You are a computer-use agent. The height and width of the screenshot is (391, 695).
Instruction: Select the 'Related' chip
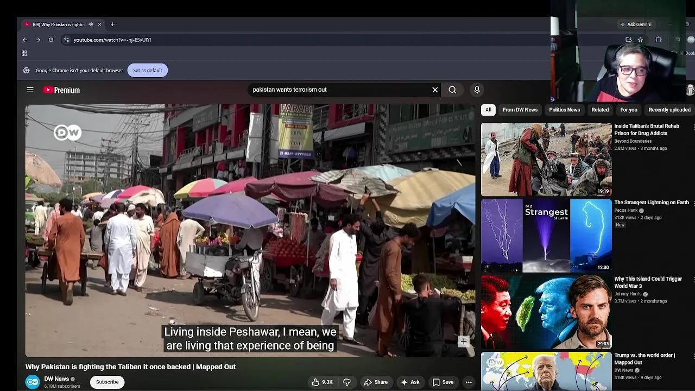[x=600, y=110]
